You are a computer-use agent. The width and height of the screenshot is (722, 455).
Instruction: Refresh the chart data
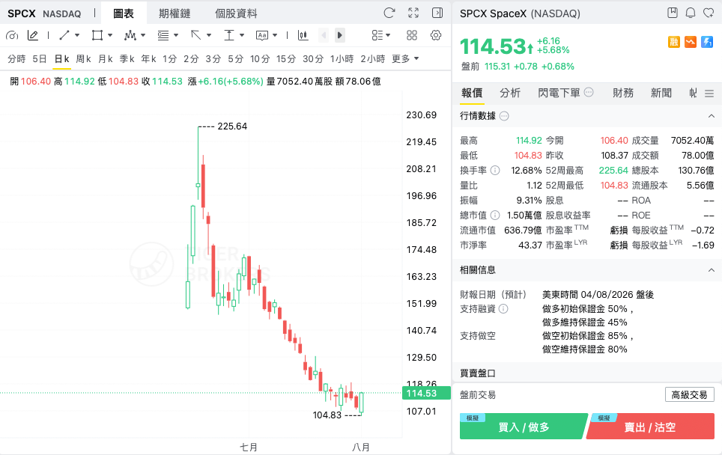389,13
